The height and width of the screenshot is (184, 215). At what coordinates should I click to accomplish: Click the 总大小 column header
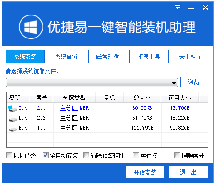point(142,98)
